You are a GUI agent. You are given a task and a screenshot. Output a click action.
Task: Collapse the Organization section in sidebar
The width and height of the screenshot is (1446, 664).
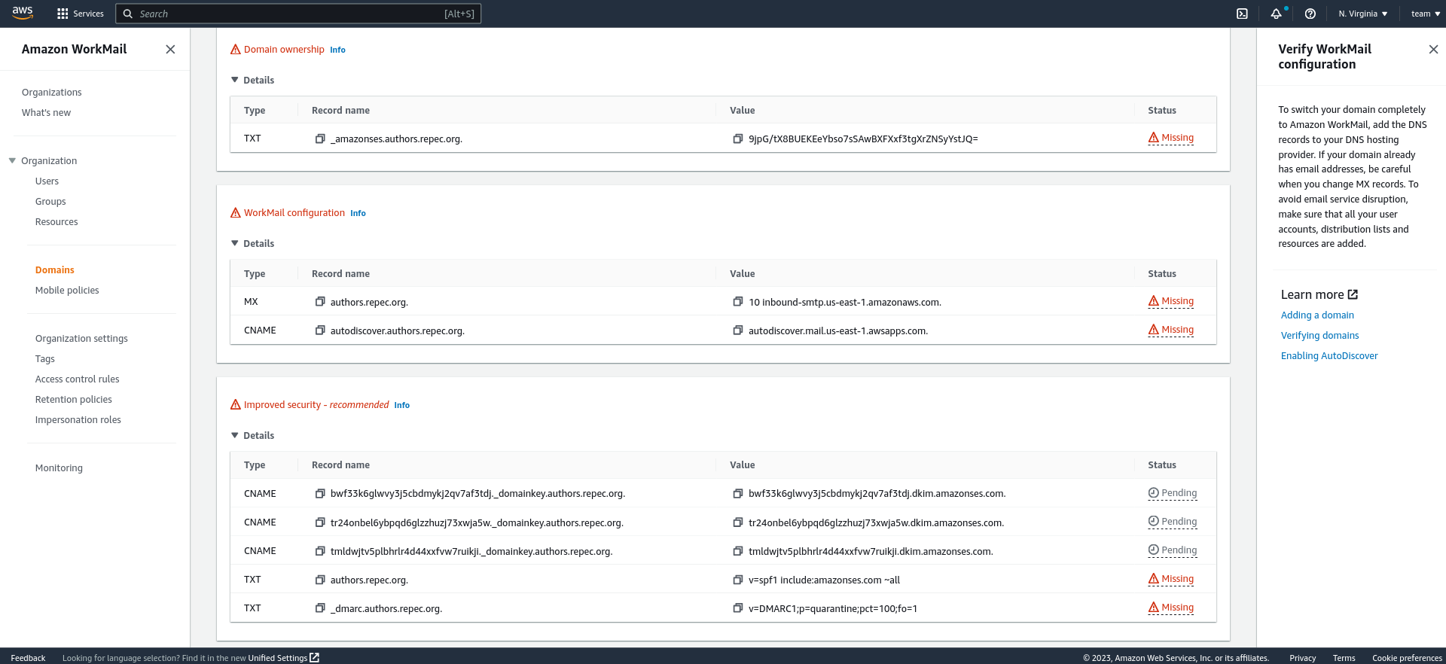12,160
